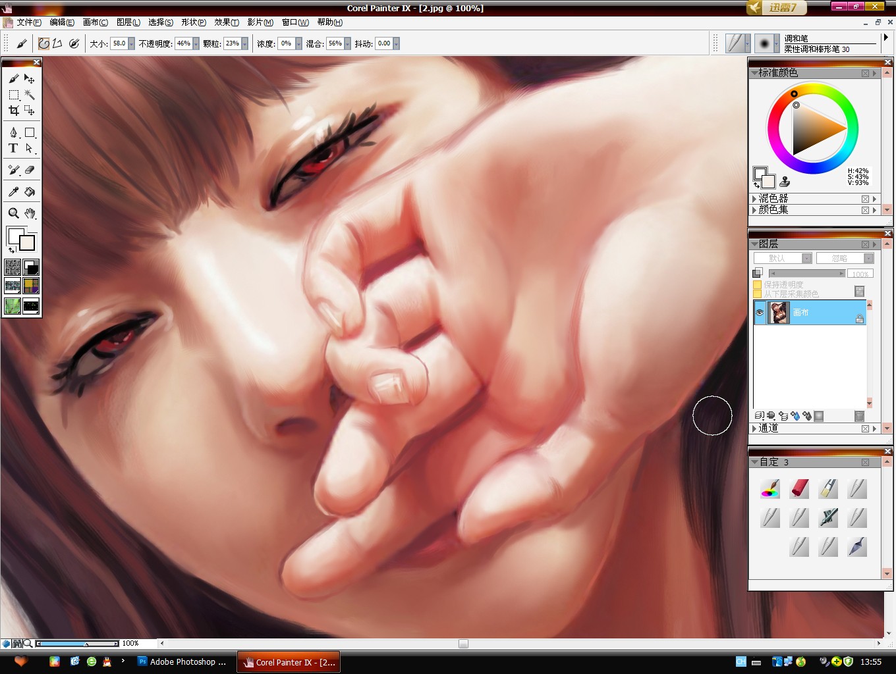Close the 标准颜色 panel via its X box
This screenshot has height=674, width=896.
point(865,73)
